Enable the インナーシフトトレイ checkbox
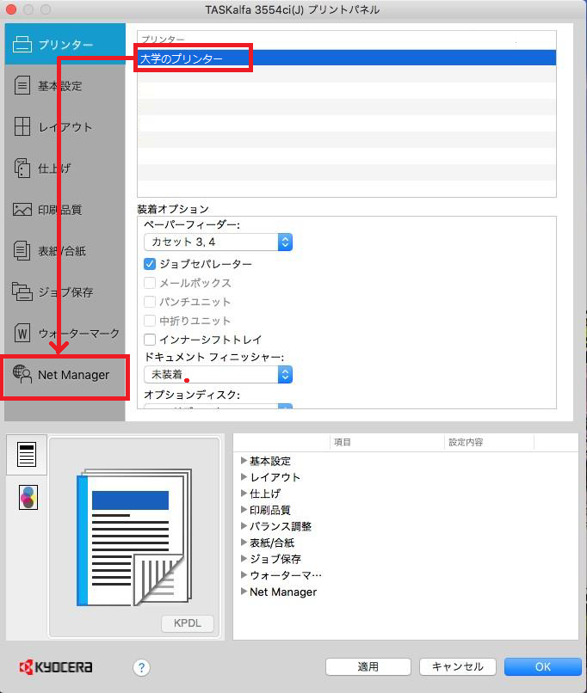 [x=150, y=340]
